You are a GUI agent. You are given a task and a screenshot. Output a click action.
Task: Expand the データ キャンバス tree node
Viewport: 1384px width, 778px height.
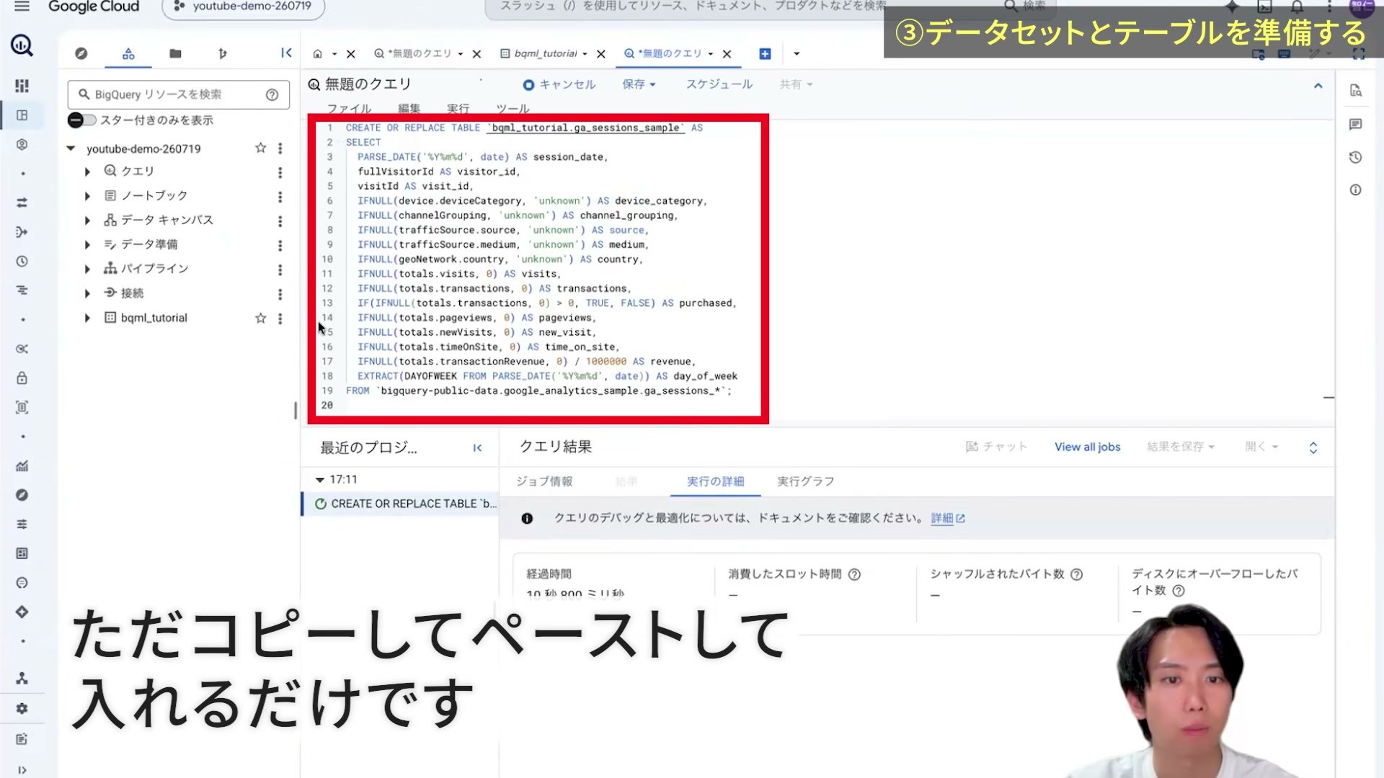(87, 220)
